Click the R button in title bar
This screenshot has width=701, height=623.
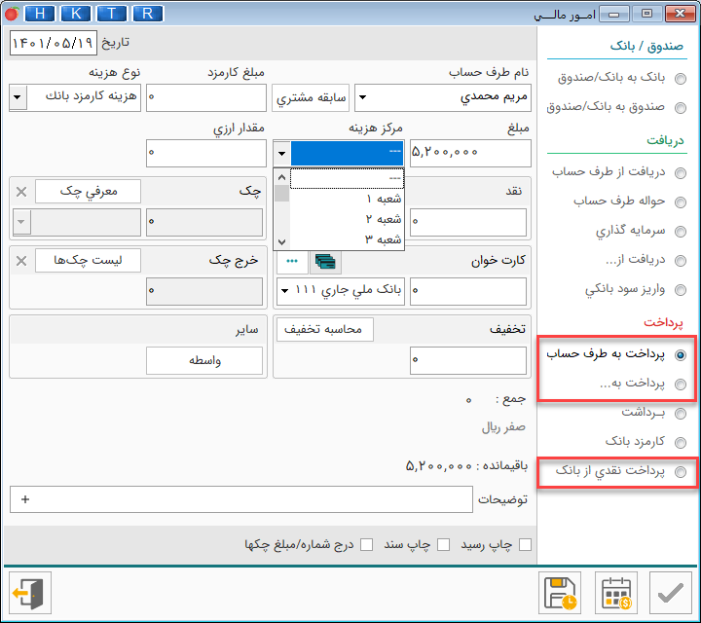point(148,14)
